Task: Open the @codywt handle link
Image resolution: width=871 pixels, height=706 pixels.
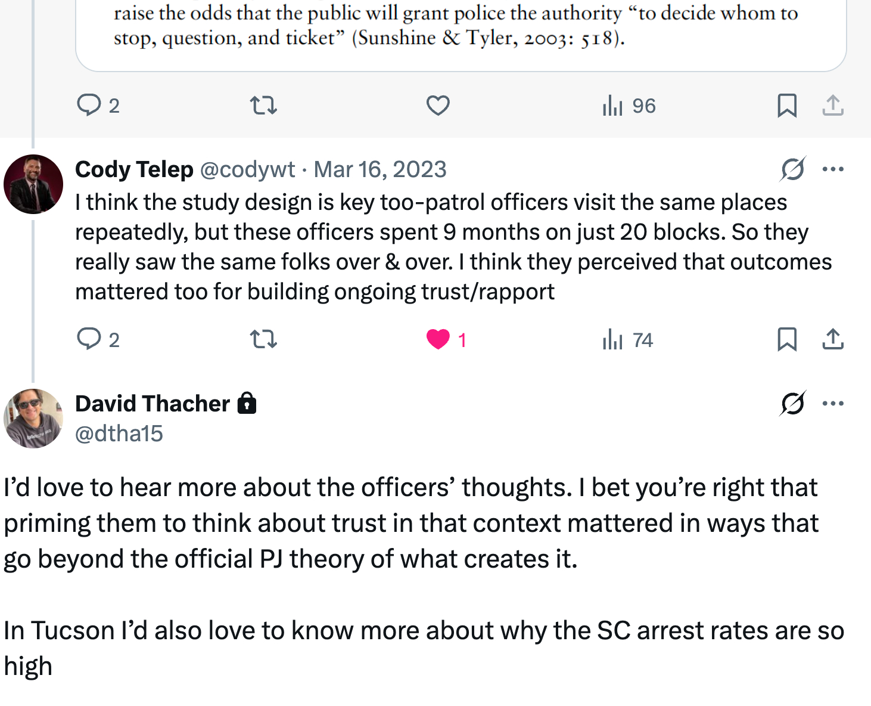Action: pyautogui.click(x=247, y=169)
